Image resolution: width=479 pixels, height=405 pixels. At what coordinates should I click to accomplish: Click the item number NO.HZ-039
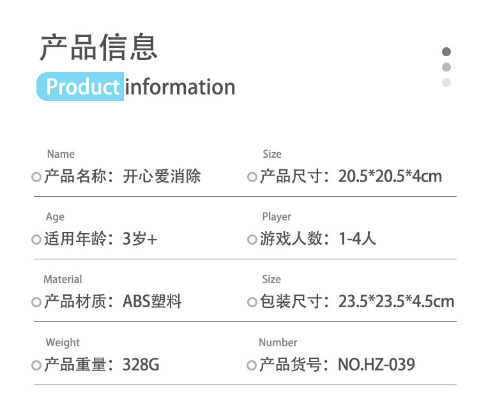[376, 365]
